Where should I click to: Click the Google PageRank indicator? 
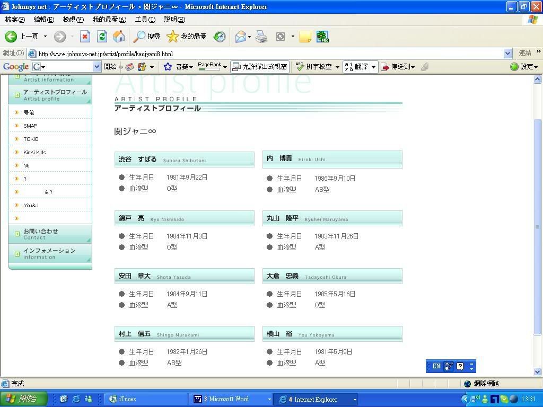(209, 67)
